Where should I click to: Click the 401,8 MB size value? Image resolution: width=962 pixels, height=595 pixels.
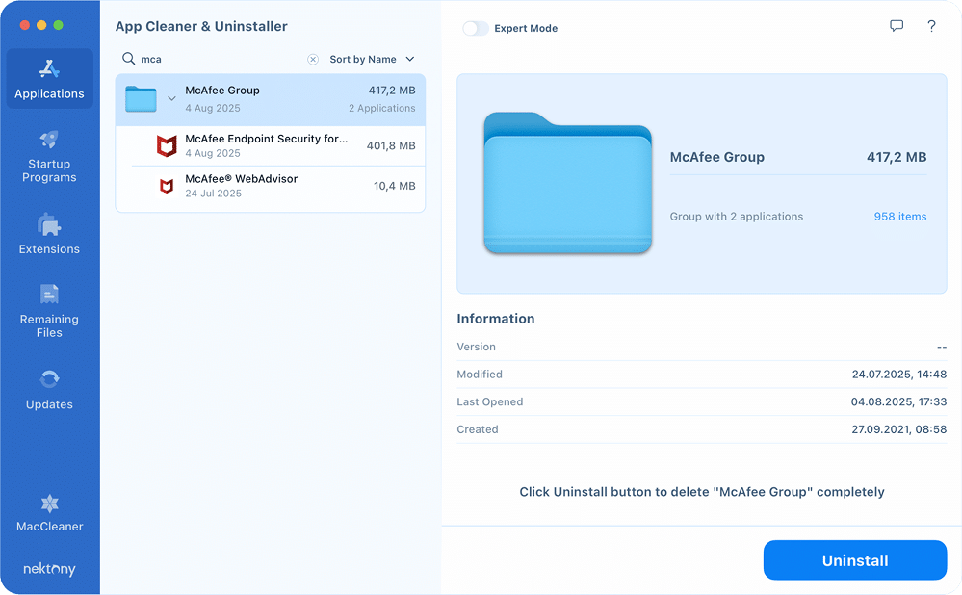(x=391, y=145)
